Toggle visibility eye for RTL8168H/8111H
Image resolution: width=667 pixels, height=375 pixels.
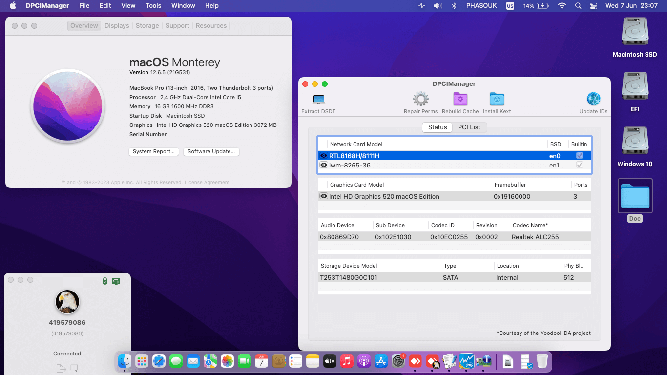click(x=324, y=156)
